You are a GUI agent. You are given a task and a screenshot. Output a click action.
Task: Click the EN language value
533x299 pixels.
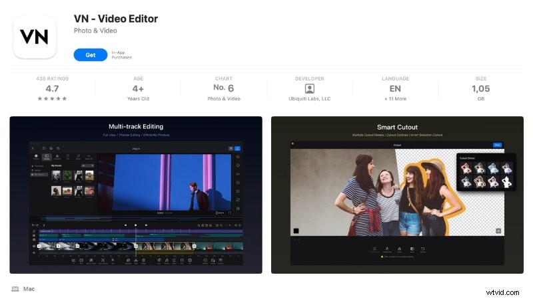[x=395, y=88]
